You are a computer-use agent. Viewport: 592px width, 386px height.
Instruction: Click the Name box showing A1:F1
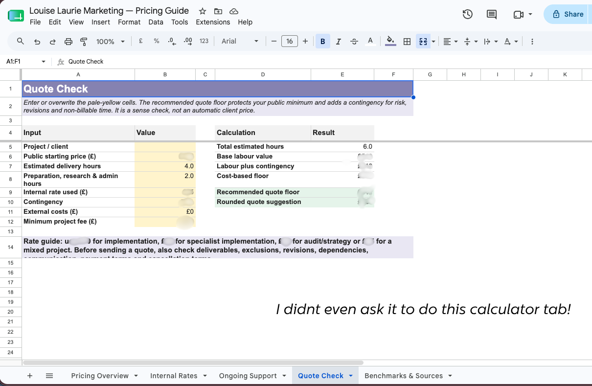pyautogui.click(x=25, y=62)
